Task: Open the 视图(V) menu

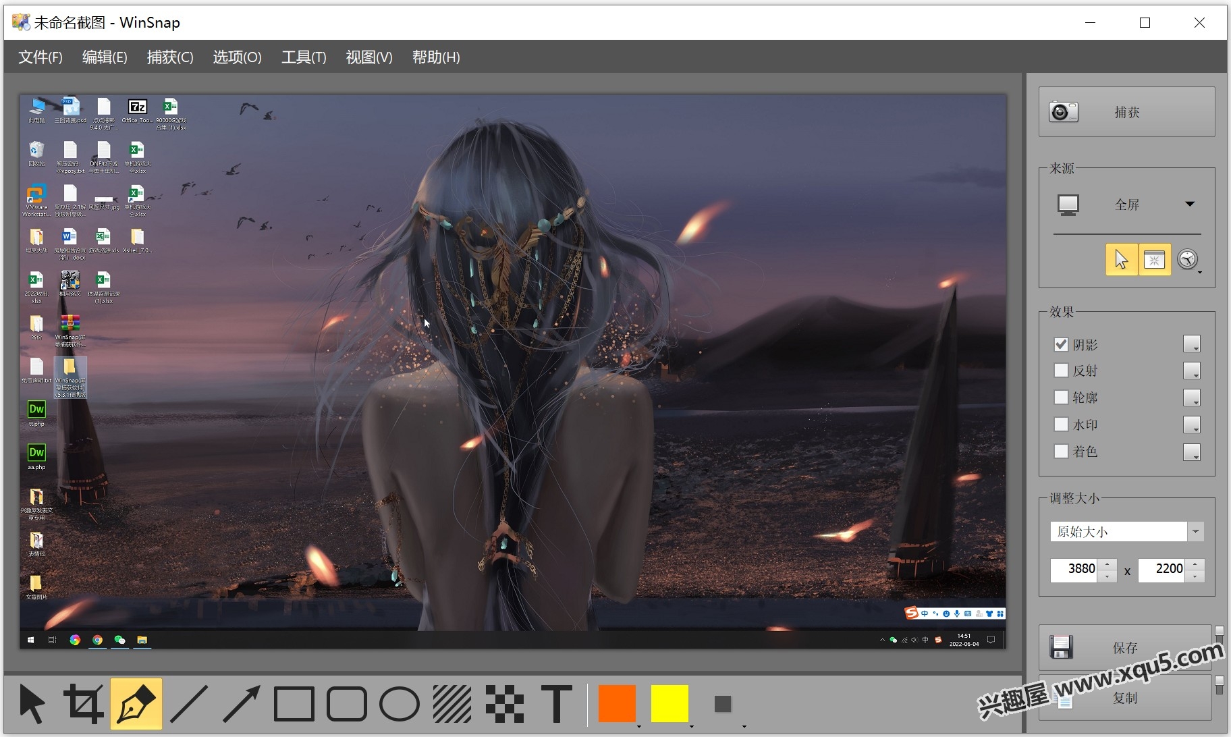Action: (369, 57)
